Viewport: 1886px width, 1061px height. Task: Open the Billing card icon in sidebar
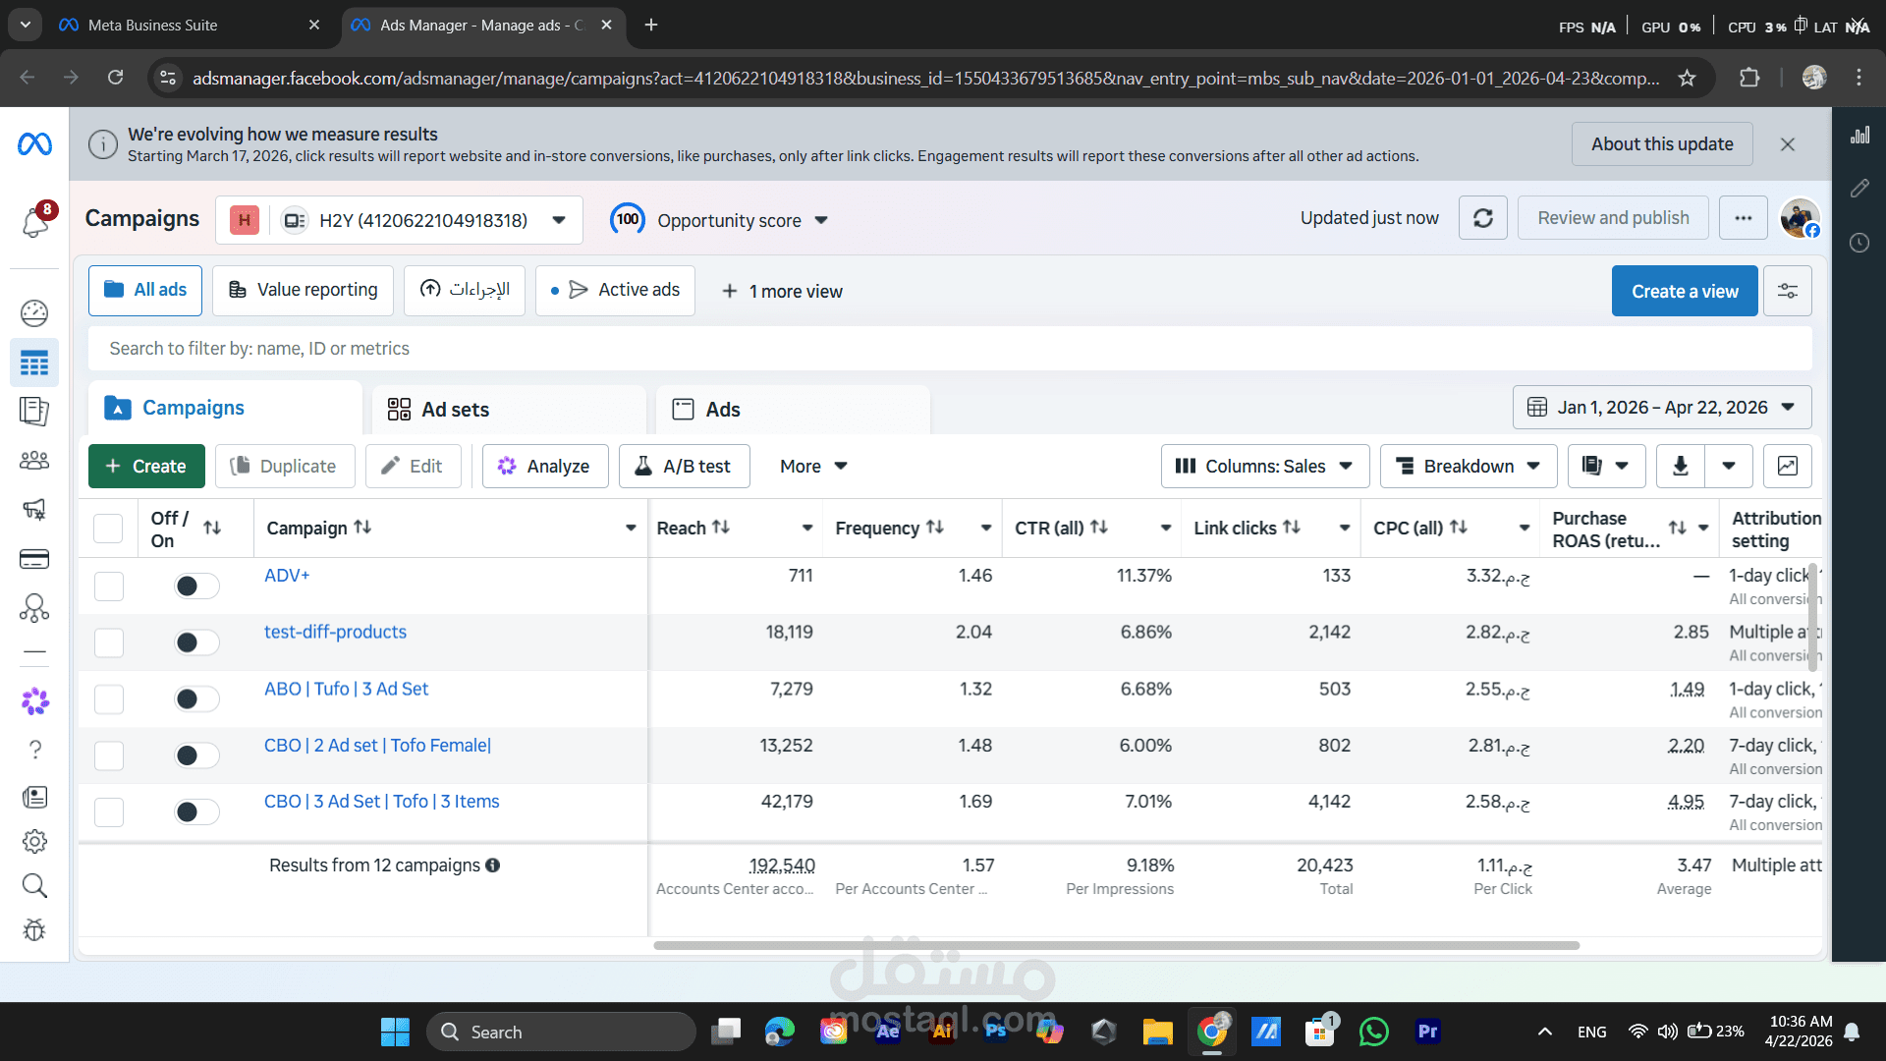click(34, 559)
